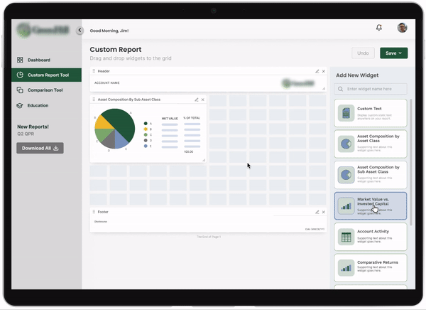Delete the Footer widget using X
This screenshot has height=310, width=426.
coord(324,212)
